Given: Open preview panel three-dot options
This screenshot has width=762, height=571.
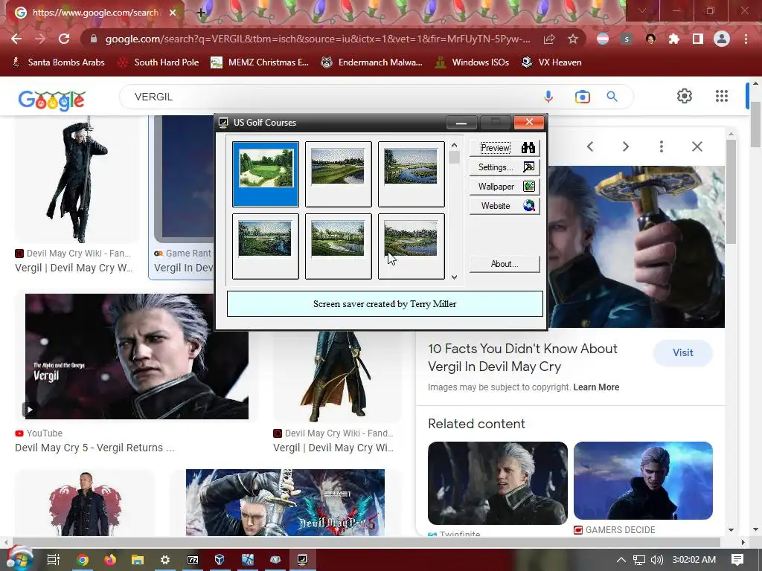Looking at the screenshot, I should point(662,146).
